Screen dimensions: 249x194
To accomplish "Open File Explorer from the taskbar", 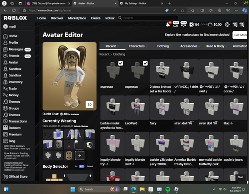I will point(142,189).
